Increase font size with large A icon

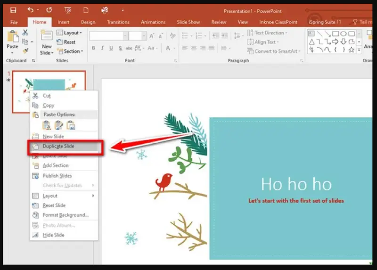tap(152, 36)
